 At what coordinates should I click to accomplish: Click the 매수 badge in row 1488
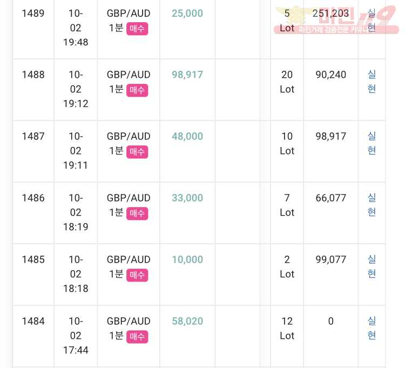pos(137,90)
